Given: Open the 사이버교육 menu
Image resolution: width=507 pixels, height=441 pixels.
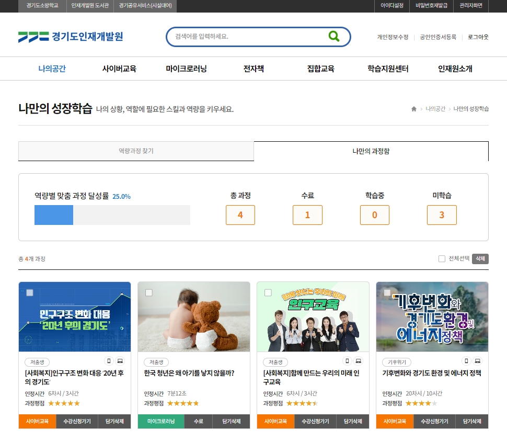Looking at the screenshot, I should click(x=119, y=69).
